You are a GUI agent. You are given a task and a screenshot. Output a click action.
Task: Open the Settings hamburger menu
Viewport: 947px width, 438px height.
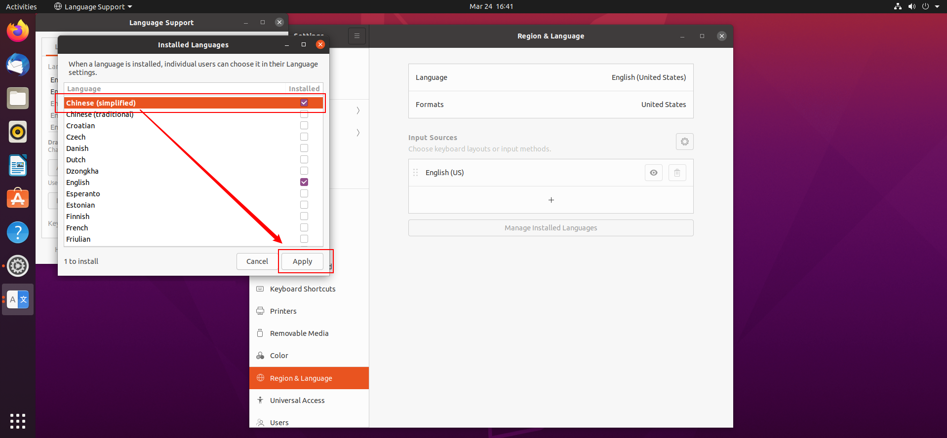click(x=357, y=36)
